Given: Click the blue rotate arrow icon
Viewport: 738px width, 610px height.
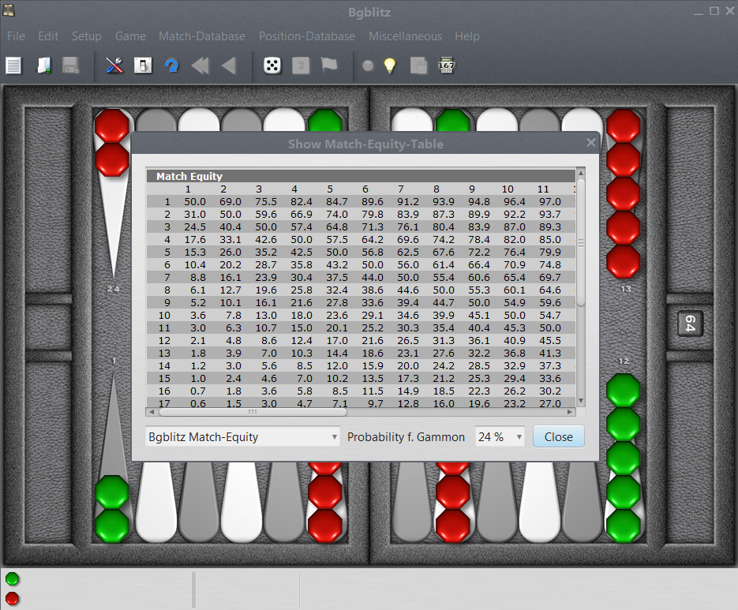Looking at the screenshot, I should point(171,65).
